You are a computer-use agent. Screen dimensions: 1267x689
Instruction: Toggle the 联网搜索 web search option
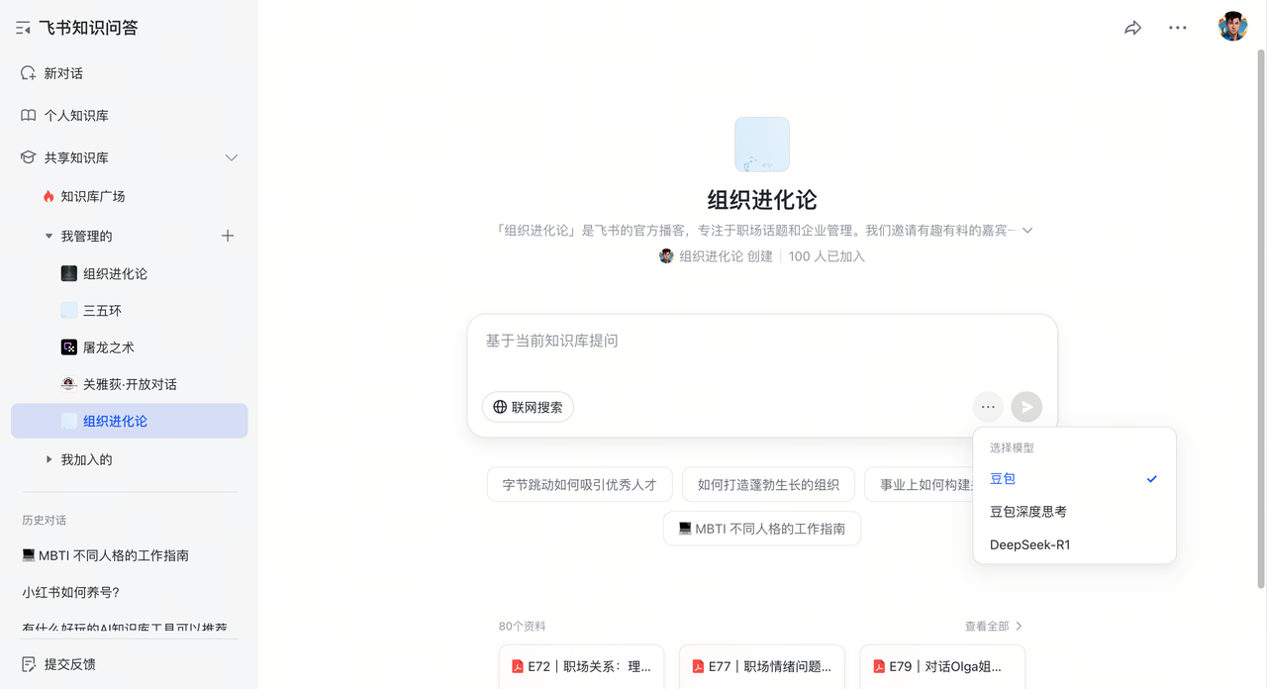tap(528, 407)
